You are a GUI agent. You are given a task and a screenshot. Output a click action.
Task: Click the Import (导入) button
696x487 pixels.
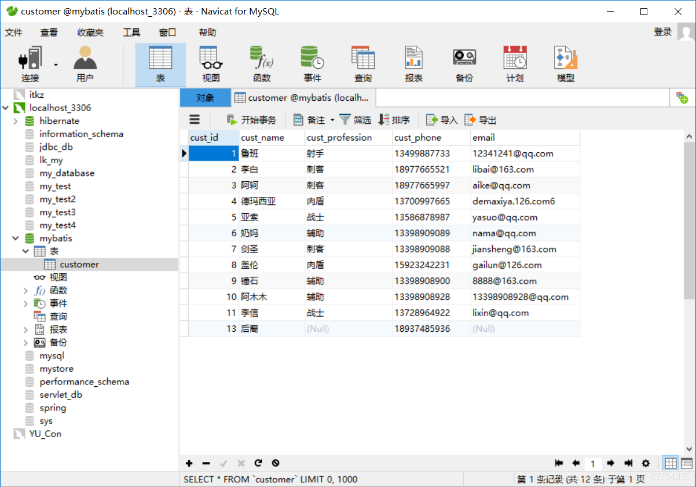(x=442, y=120)
